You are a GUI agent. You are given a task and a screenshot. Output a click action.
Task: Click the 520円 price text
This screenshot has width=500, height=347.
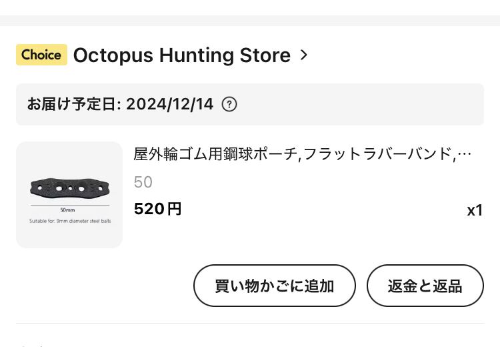point(157,209)
